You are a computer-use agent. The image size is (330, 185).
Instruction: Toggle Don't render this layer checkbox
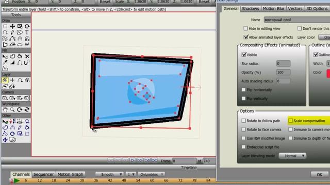300,28
